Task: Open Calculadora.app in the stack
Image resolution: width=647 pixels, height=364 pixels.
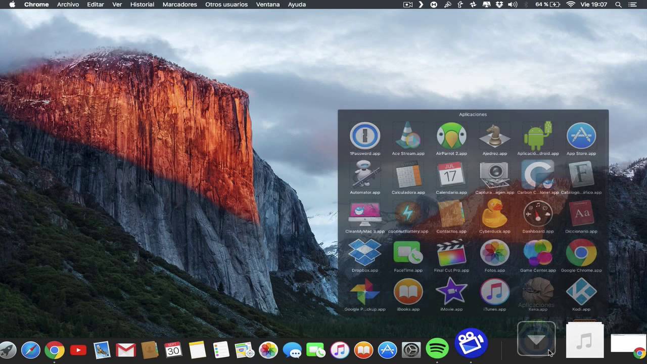Action: point(408,174)
